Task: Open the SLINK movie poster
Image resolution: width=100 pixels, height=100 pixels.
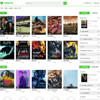Action: 7,50
